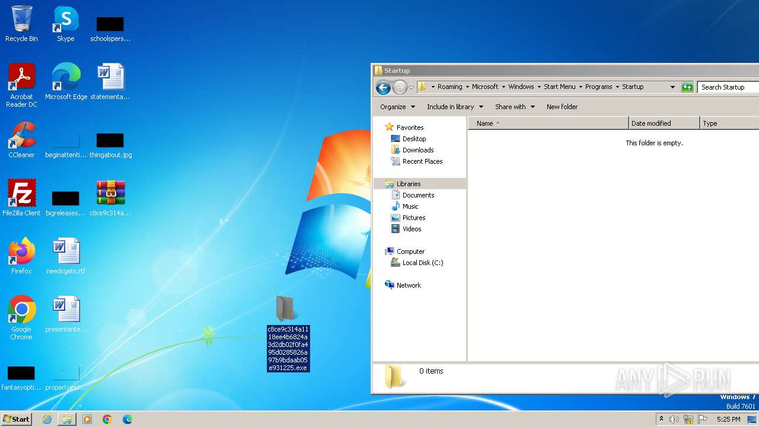The width and height of the screenshot is (759, 427).
Task: Select the schoolspers... desktop file
Action: point(110,29)
